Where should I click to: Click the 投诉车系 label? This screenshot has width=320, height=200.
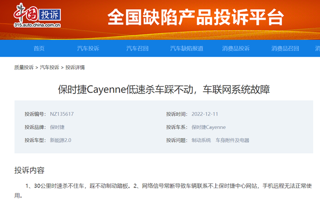(177, 127)
